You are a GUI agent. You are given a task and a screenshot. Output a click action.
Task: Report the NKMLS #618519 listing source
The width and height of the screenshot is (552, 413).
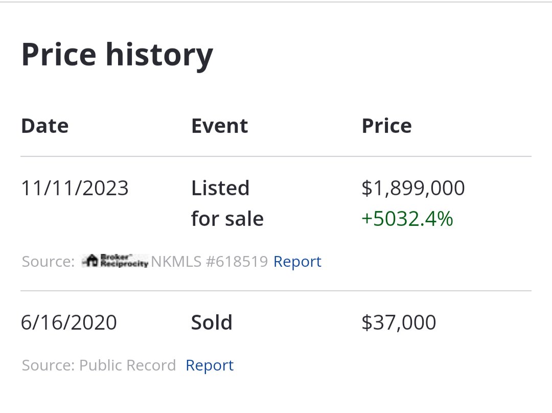pos(297,262)
